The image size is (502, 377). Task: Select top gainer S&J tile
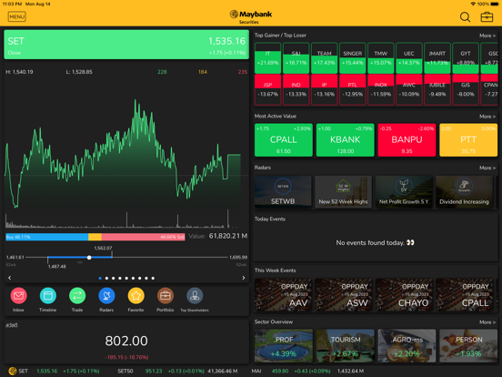(x=296, y=58)
